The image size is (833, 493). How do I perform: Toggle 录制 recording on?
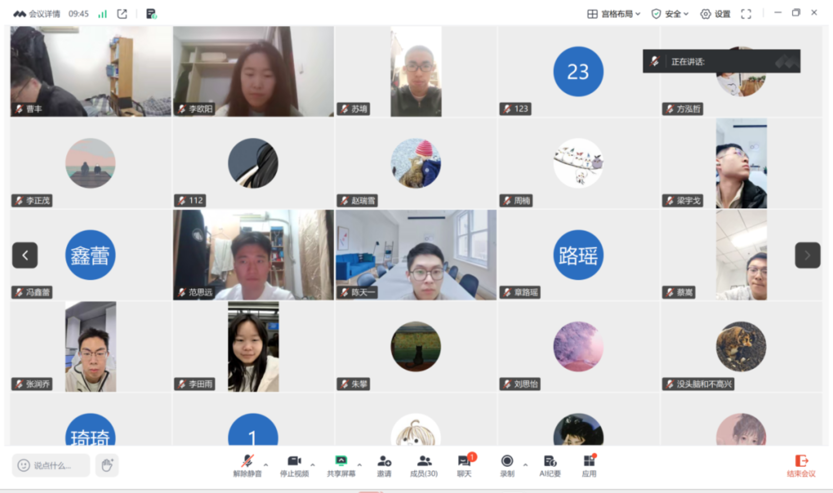(x=507, y=466)
